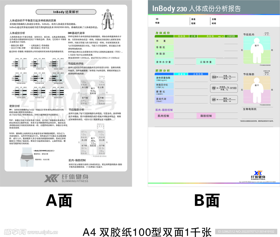
Task: Select the 人体成份分析 heading
Action: 17,33
